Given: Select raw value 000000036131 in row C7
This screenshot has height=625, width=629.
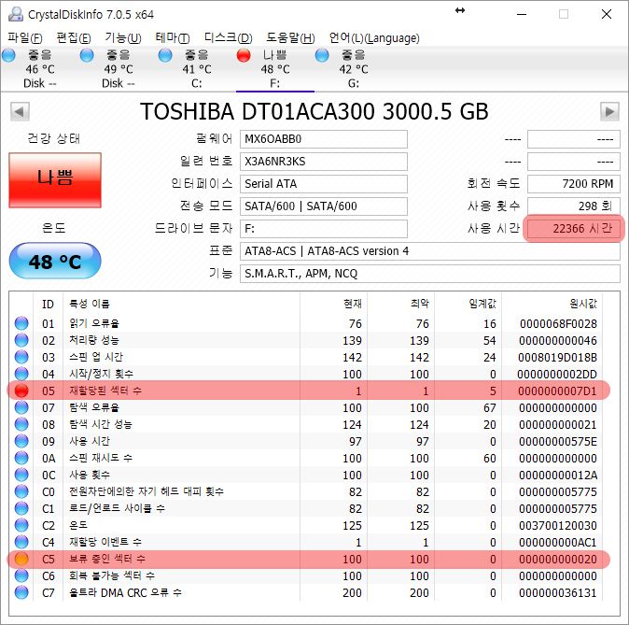Looking at the screenshot, I should coord(557,593).
